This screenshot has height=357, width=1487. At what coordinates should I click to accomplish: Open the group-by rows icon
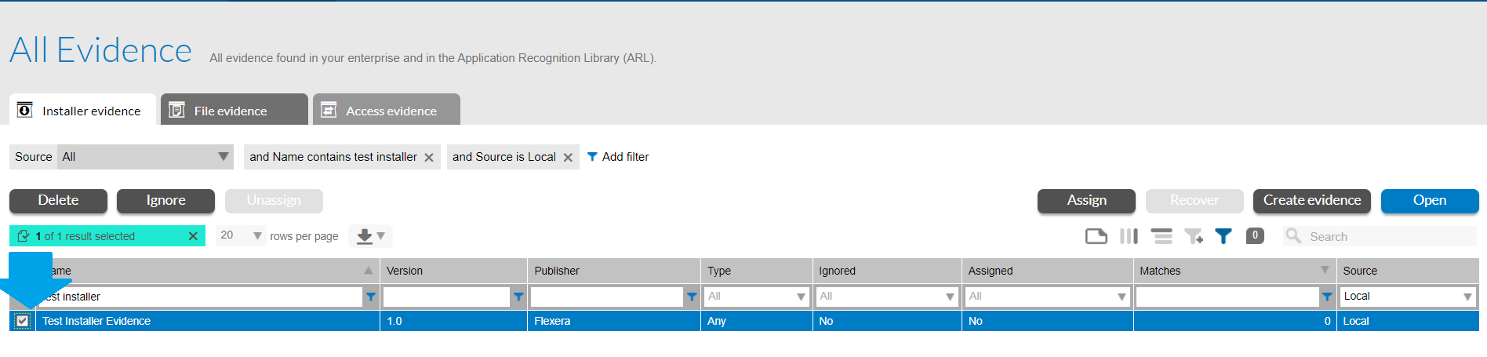[1162, 236]
